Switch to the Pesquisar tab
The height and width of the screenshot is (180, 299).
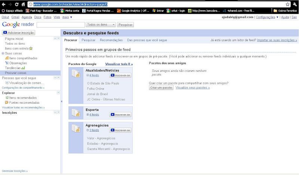[89, 40]
